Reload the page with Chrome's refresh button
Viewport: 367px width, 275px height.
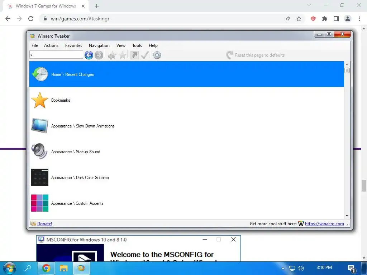pyautogui.click(x=31, y=19)
